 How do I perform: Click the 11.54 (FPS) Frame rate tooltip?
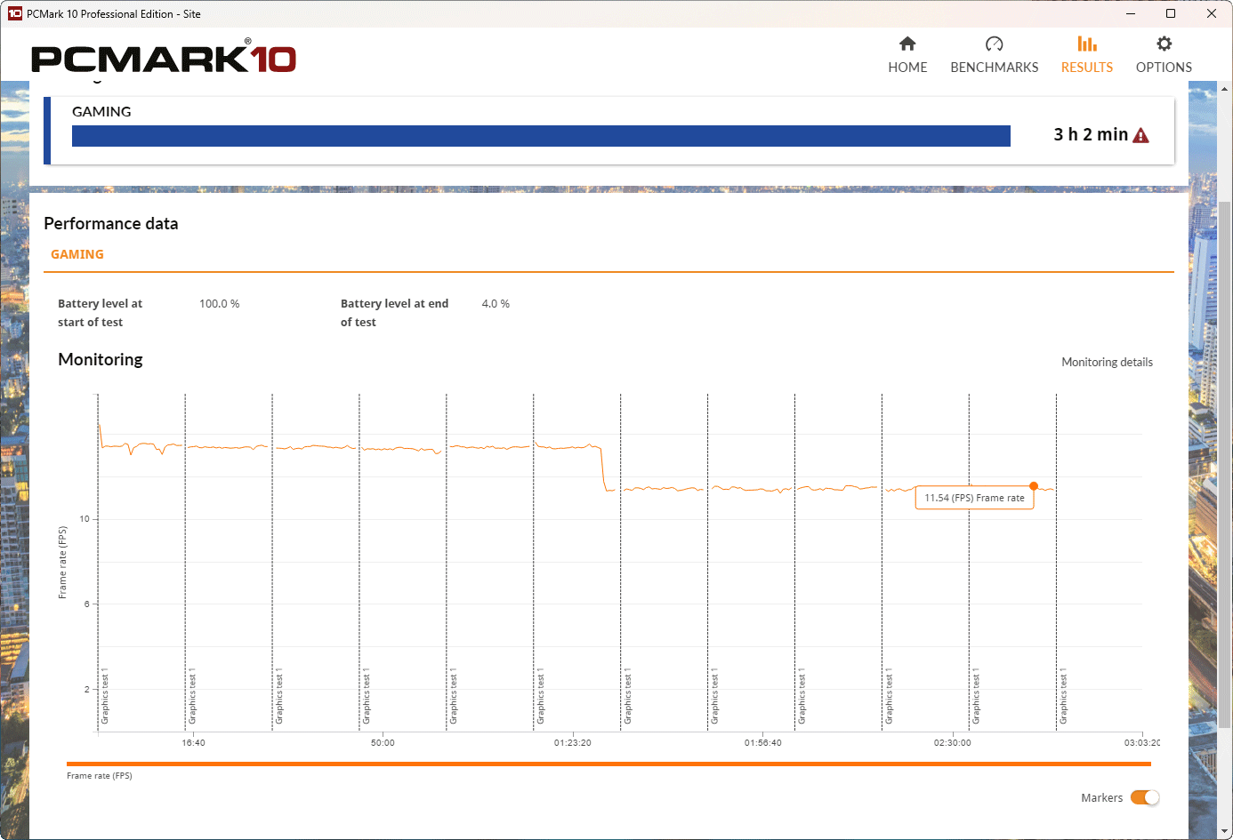[x=974, y=498]
